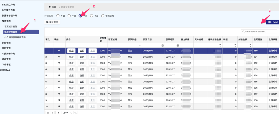Click the 稅額 filter spinner arrows
Screen dimensions: 279x114
tap(235, 45)
